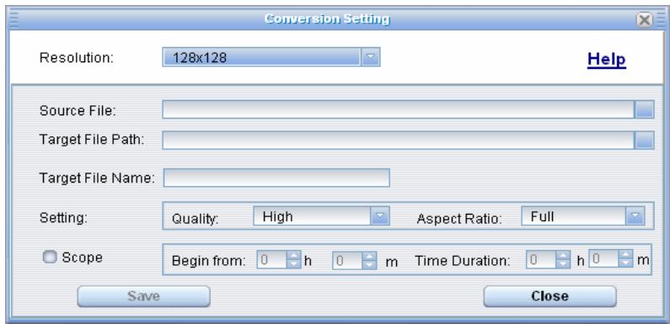Browse for the target file path button

(x=645, y=140)
